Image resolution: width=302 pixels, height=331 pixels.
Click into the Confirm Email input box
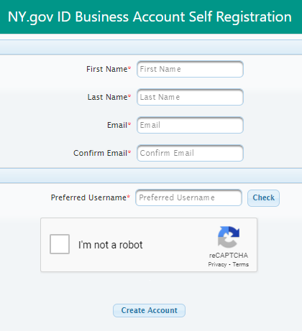190,153
